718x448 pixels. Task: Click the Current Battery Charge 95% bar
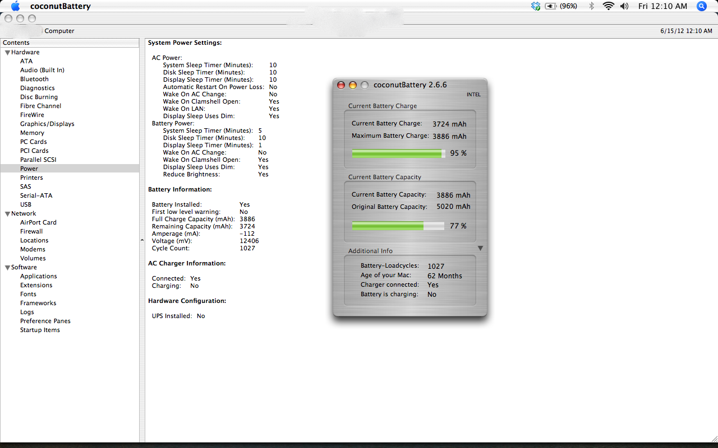399,153
